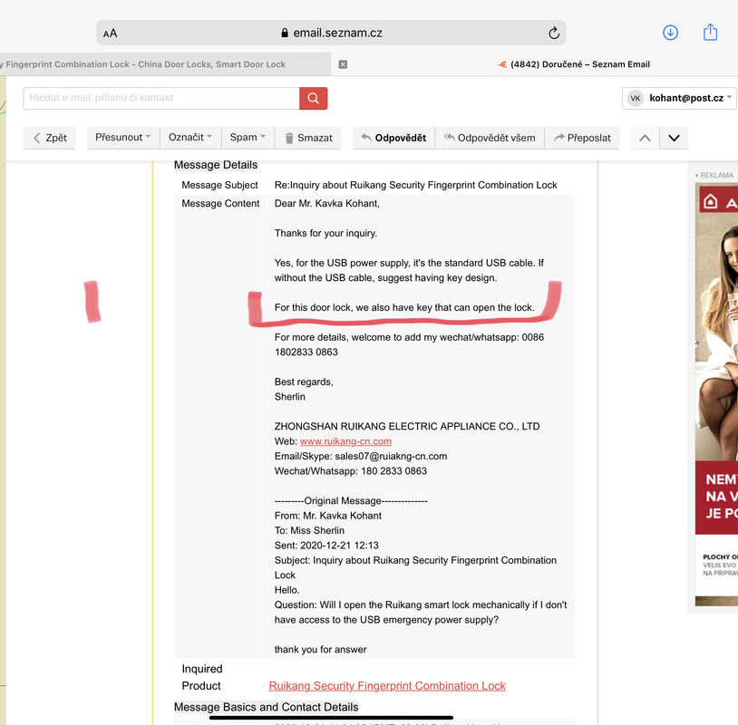Switch to the Doručené – Seznam Email tab
Viewport: 738px width, 725px height.
[573, 64]
